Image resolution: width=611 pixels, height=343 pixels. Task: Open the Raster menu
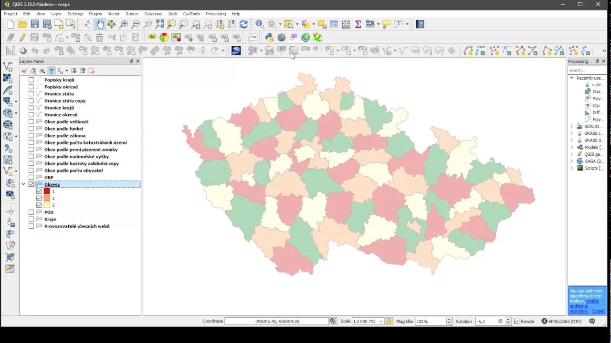(x=132, y=14)
